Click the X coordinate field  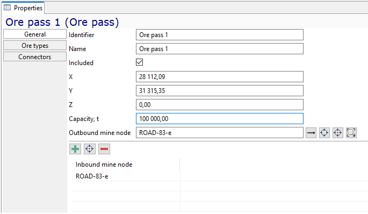(220, 76)
